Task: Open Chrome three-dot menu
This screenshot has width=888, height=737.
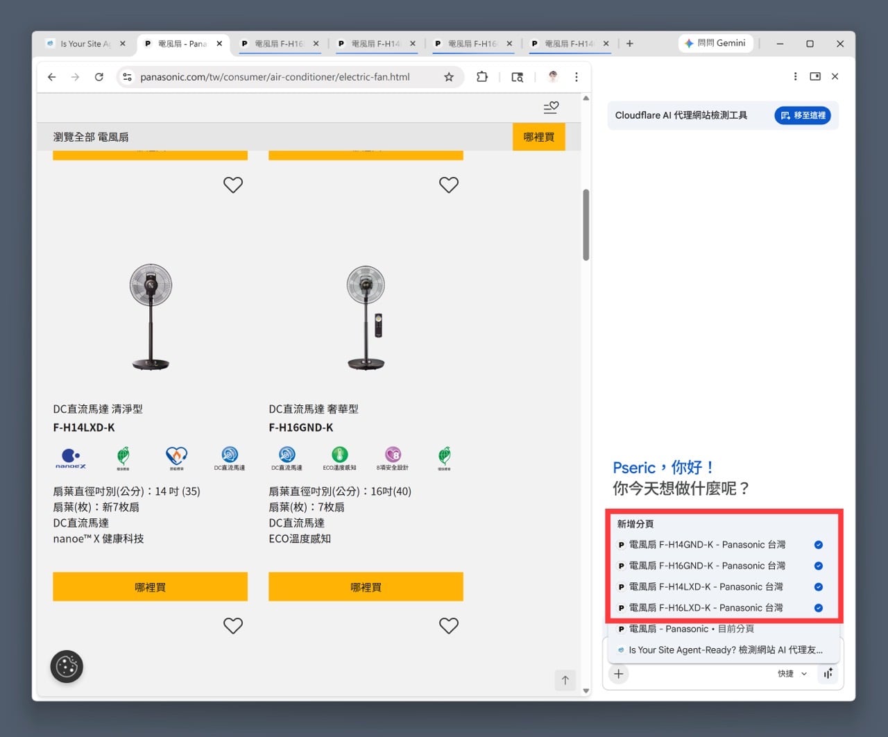Action: [577, 77]
